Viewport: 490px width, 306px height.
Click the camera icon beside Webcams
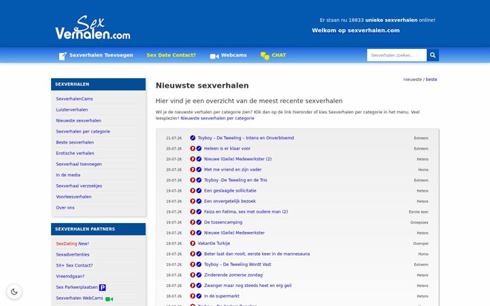tap(214, 56)
